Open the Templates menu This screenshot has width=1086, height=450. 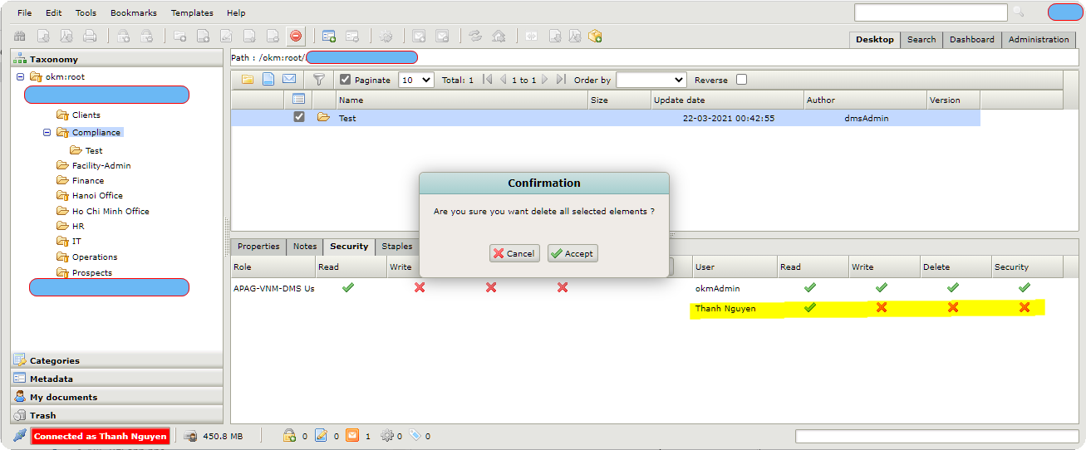pyautogui.click(x=192, y=13)
